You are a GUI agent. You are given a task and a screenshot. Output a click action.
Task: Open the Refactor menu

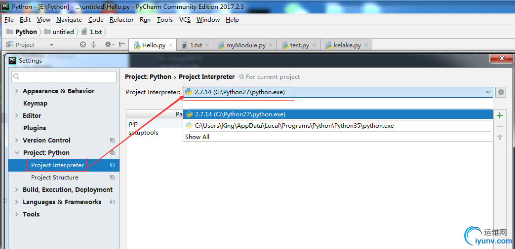click(x=121, y=20)
